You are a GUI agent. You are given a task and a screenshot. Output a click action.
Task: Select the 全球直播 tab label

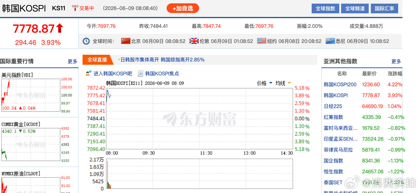[x=97, y=60]
